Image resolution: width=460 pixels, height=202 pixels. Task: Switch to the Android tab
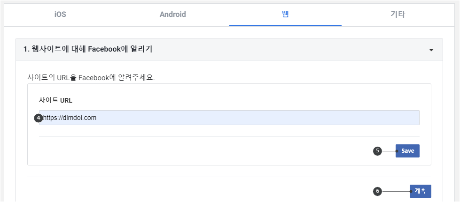[x=173, y=15]
